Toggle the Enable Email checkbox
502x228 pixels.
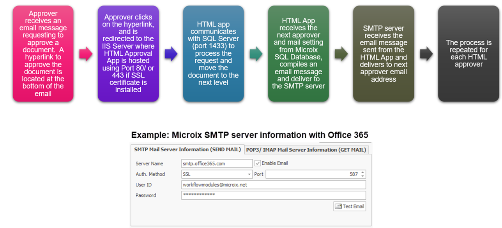coord(258,163)
